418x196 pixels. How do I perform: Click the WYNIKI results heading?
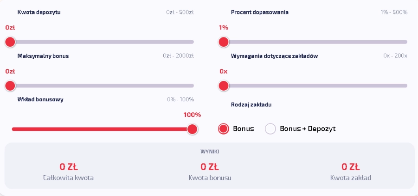[x=210, y=151]
